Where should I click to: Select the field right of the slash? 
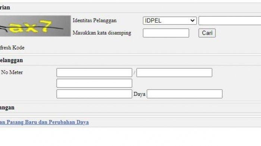click(174, 72)
